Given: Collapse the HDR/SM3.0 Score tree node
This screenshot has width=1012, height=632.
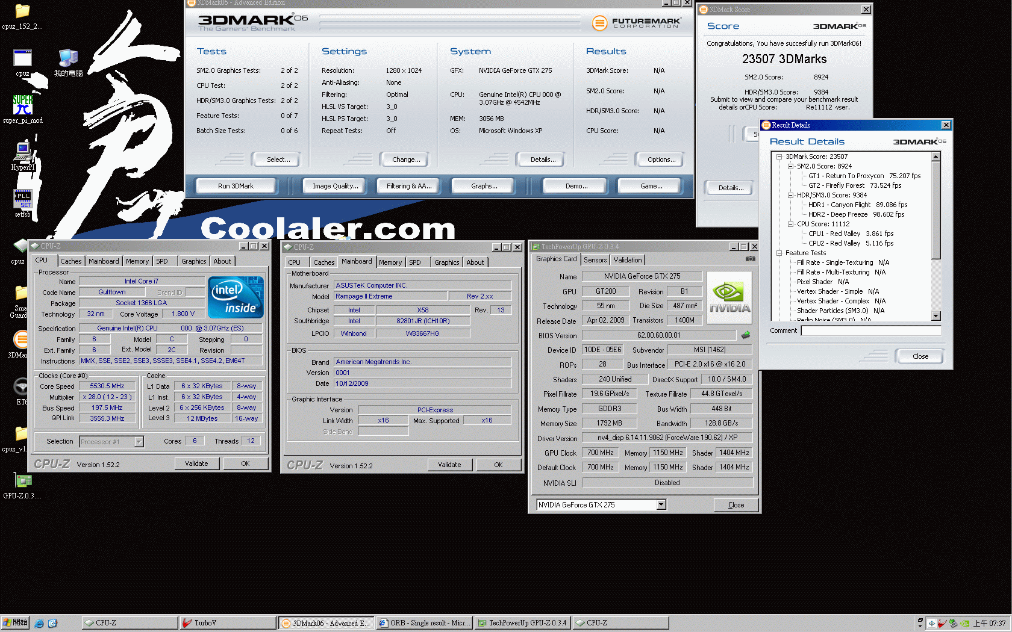Looking at the screenshot, I should 790,195.
